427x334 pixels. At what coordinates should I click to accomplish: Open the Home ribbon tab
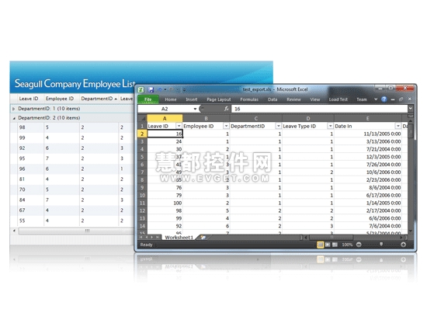click(171, 99)
